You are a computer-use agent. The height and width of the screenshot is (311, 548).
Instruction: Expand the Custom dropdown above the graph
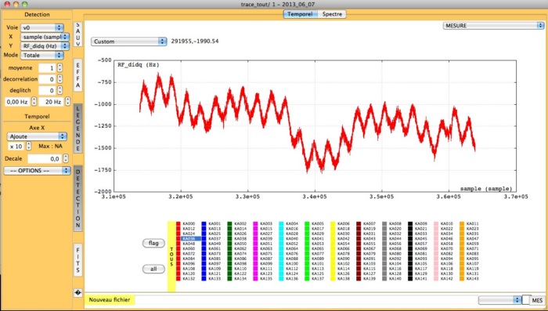(x=128, y=42)
